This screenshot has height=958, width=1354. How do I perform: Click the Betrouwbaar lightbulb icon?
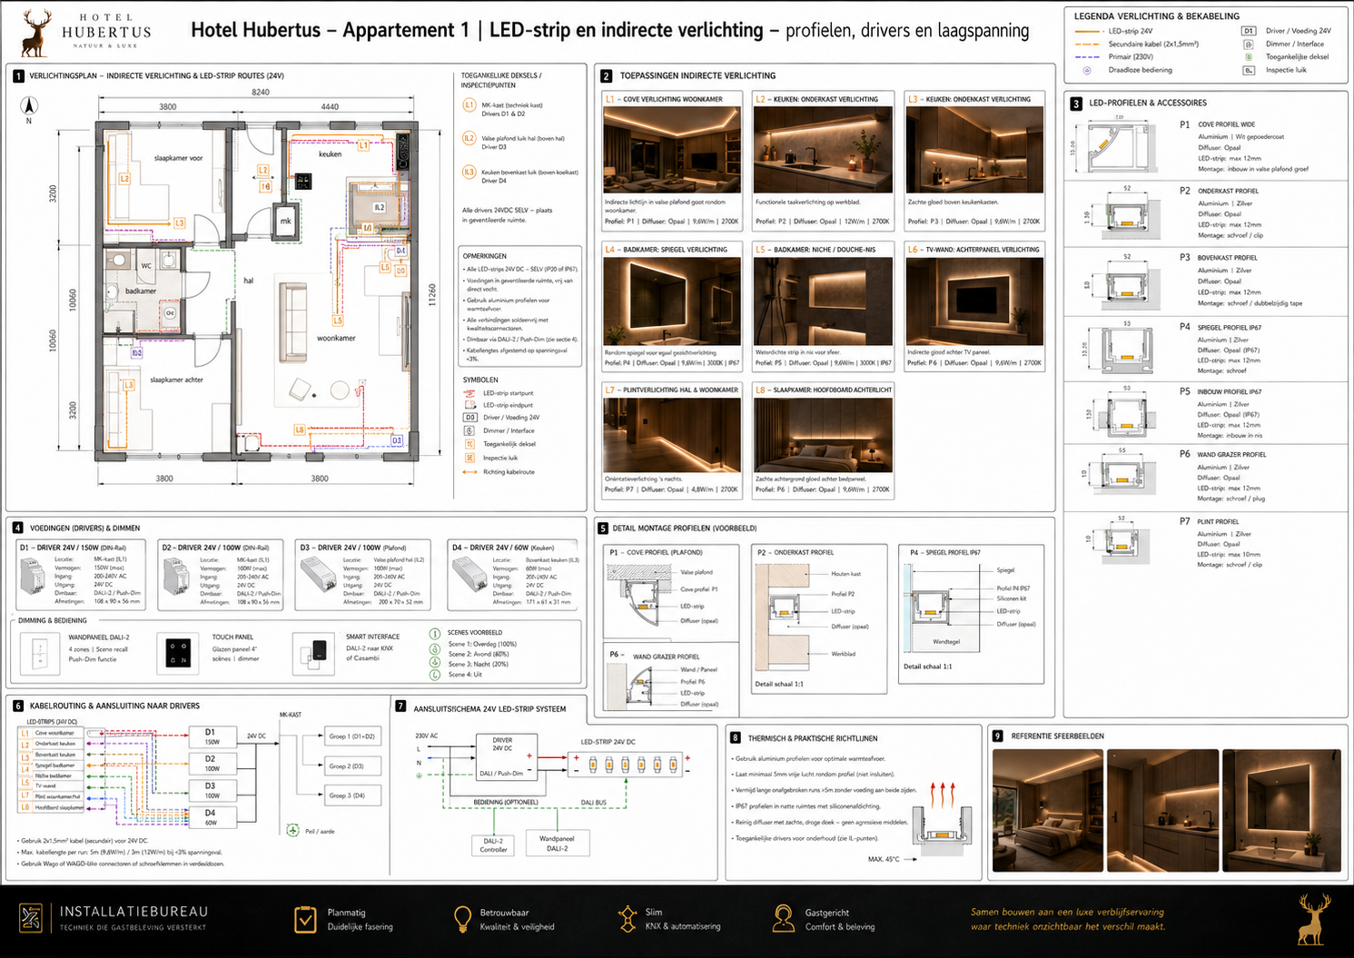tap(462, 919)
